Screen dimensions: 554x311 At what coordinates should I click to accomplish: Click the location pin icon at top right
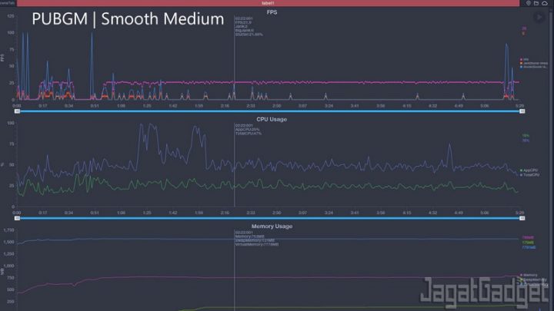(528, 3)
